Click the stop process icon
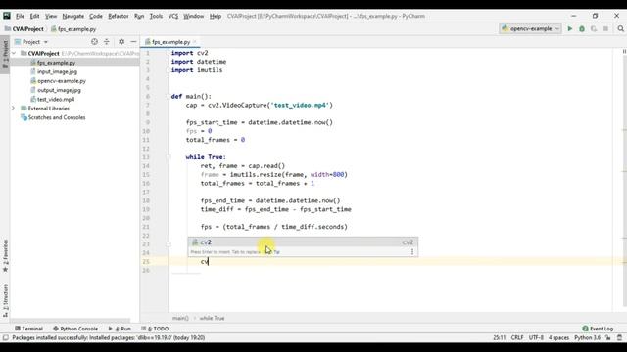The width and height of the screenshot is (627, 352). (605, 28)
